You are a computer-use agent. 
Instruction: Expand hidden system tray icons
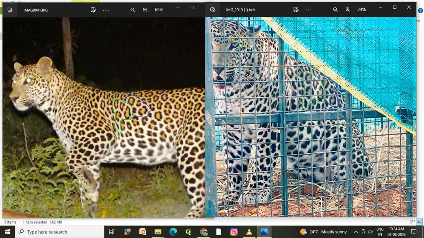click(356, 232)
